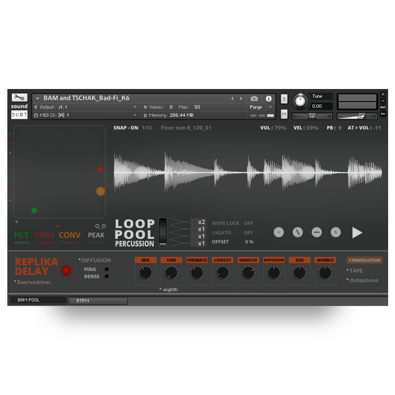Click the red right-pointing arrow marker
Viewport: 395px width, 395px height.
[11, 143]
